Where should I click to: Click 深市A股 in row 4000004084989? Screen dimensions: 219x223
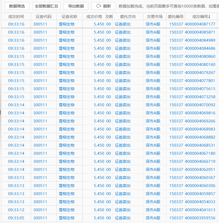(153, 40)
